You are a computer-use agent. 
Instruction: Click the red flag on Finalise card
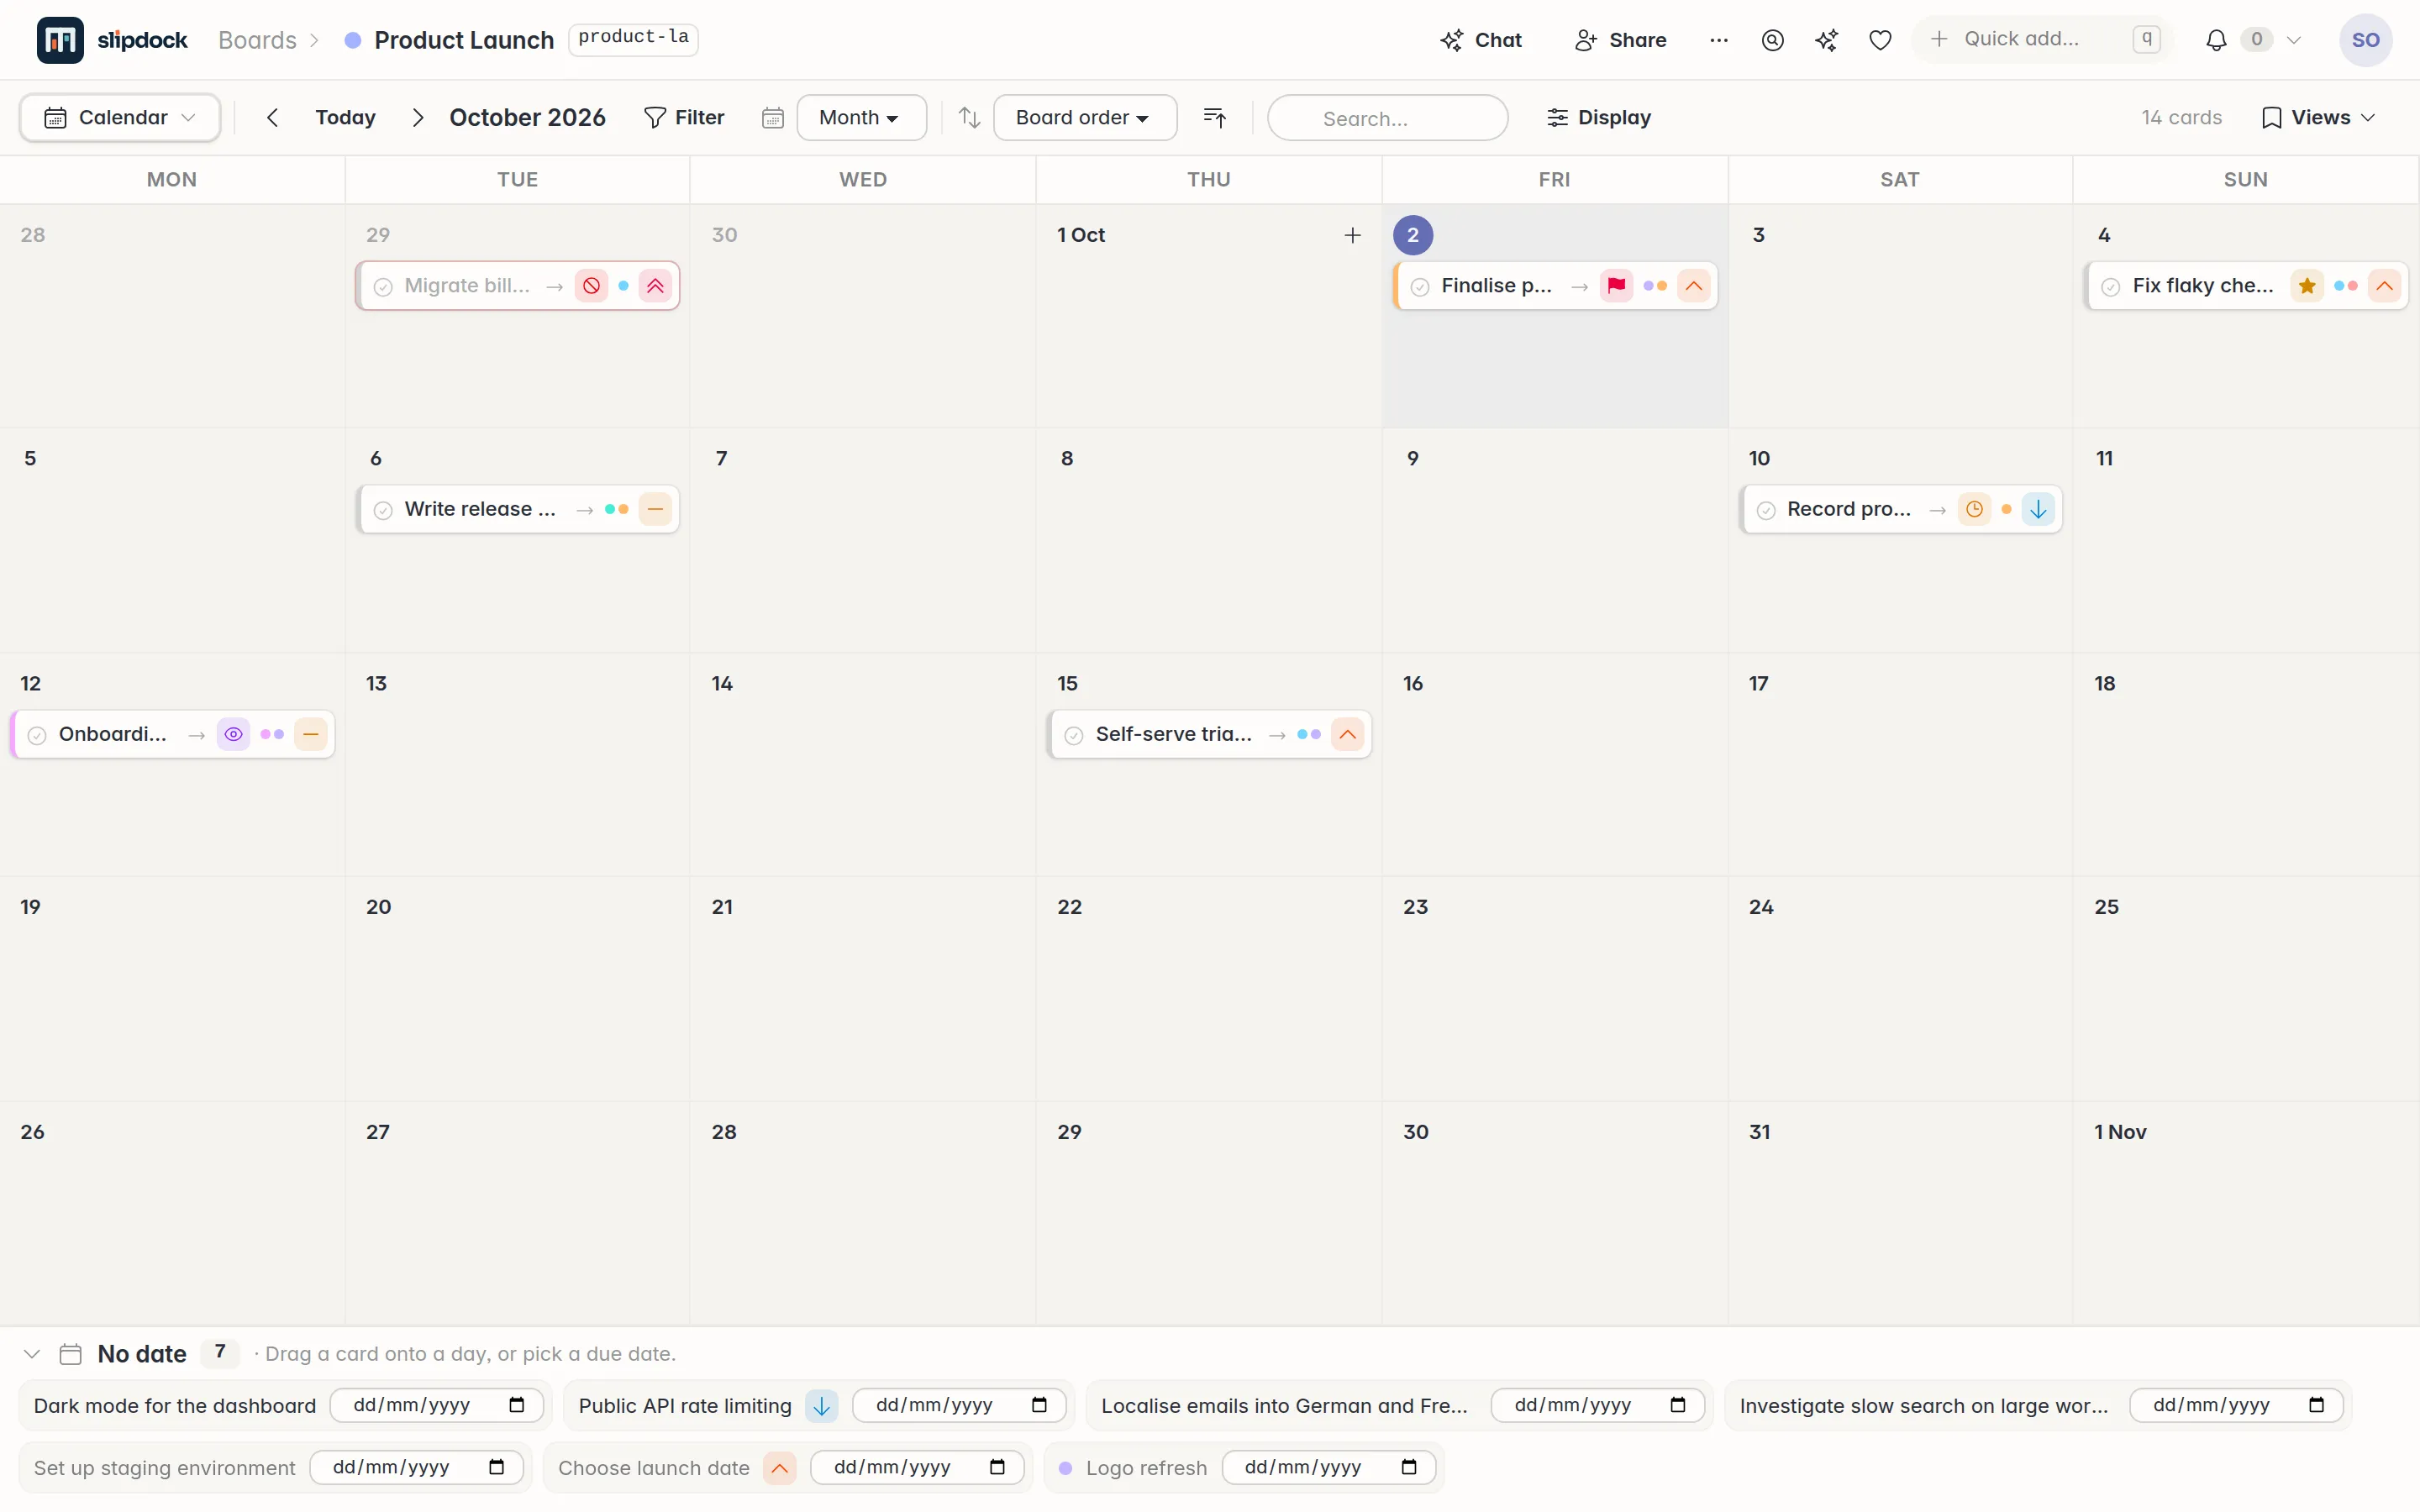point(1617,286)
